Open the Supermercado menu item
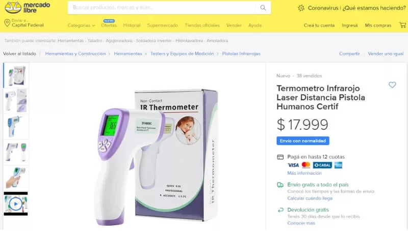The width and height of the screenshot is (408, 231). 162,25
